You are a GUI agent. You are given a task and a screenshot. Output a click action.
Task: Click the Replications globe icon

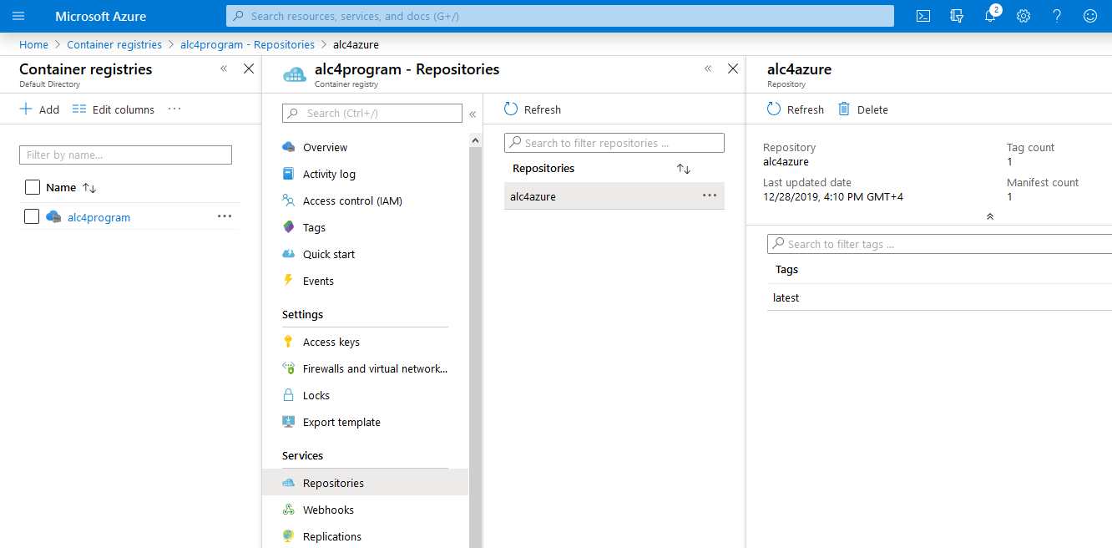pyautogui.click(x=289, y=536)
